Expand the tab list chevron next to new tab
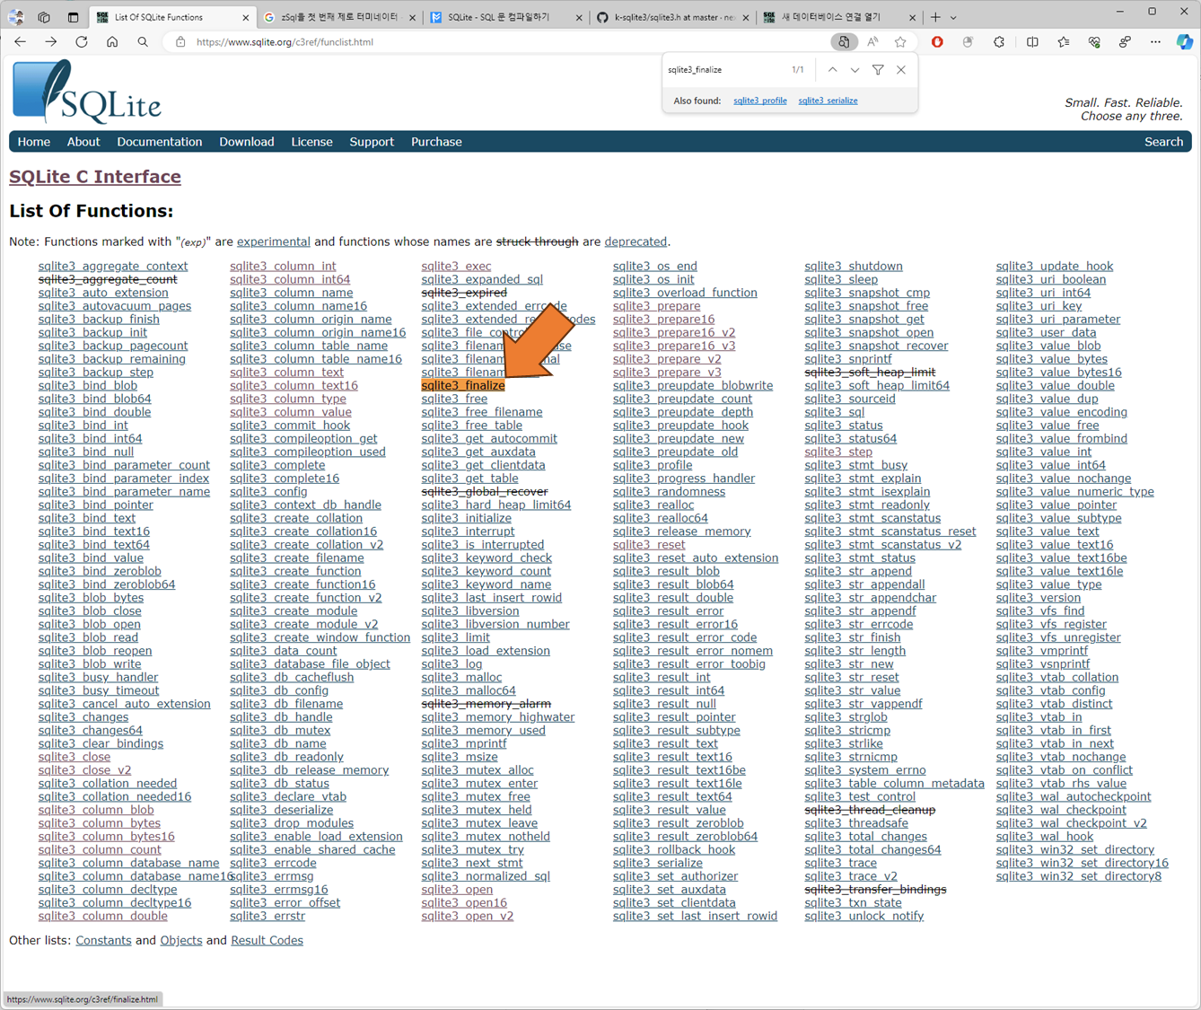The image size is (1201, 1010). point(953,17)
